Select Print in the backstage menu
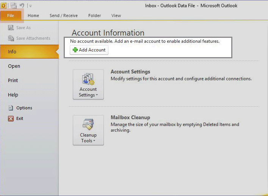Screen dimensions: 268x196 tap(13, 80)
